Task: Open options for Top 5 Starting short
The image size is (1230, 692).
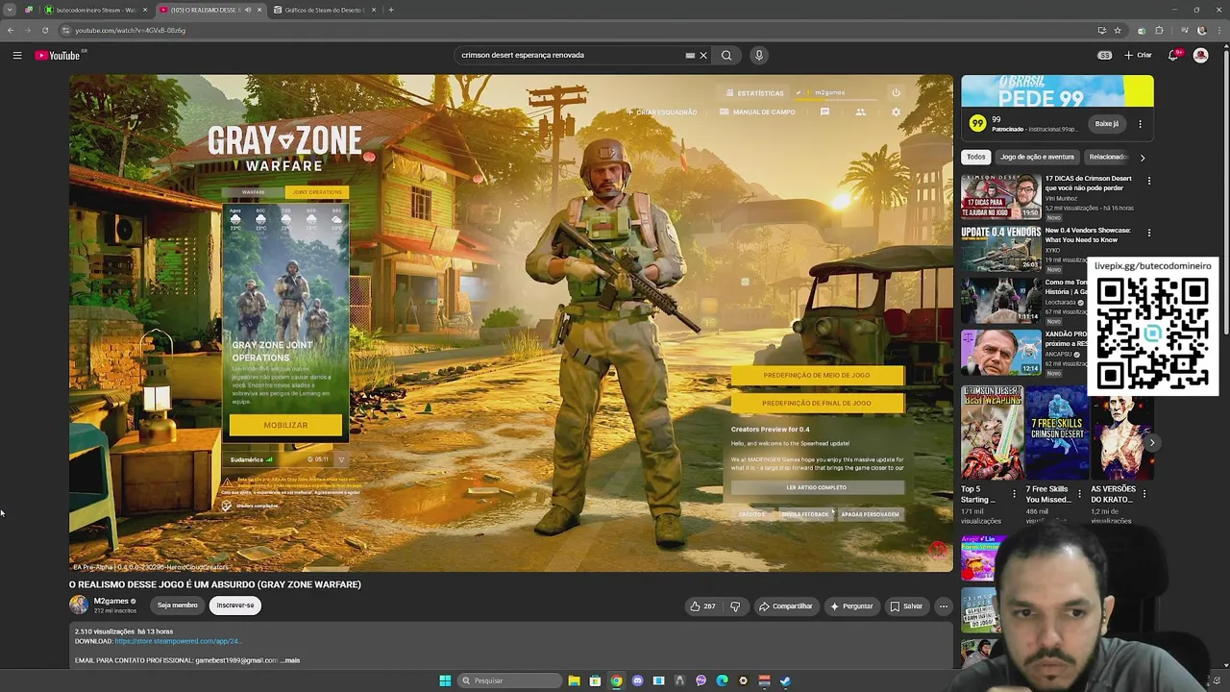Action: [1014, 493]
